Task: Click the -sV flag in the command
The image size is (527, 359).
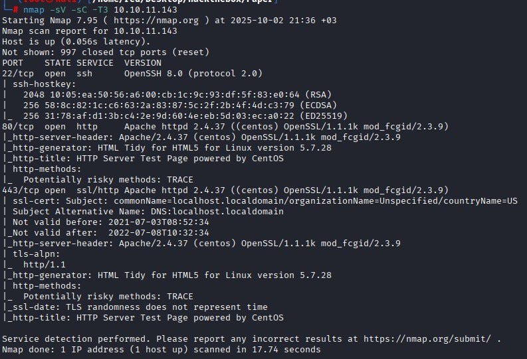Action: 56,11
